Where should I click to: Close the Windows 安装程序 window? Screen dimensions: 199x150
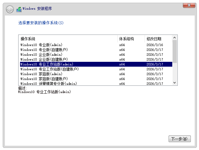point(189,5)
